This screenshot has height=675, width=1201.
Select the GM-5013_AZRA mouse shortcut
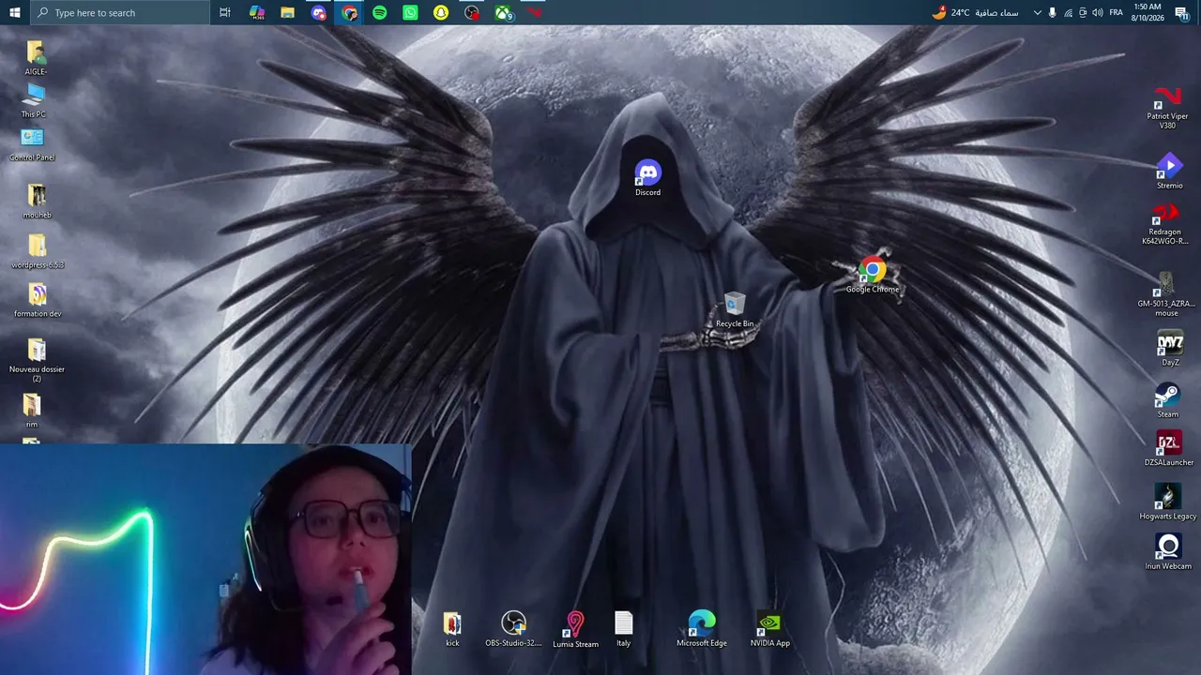(x=1166, y=294)
